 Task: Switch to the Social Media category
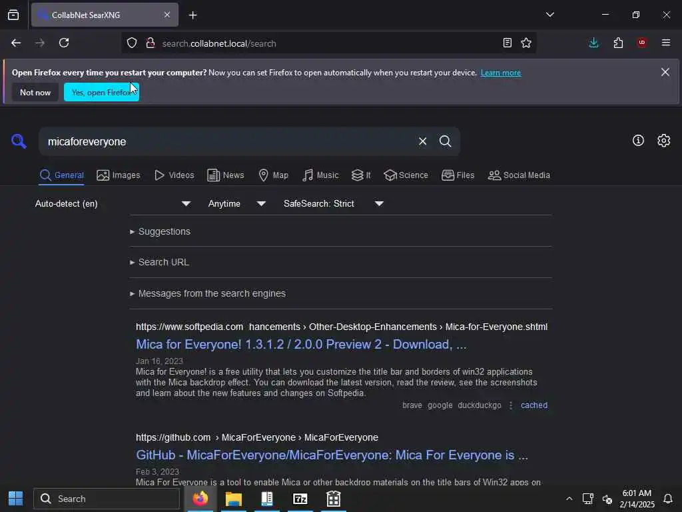pyautogui.click(x=519, y=175)
